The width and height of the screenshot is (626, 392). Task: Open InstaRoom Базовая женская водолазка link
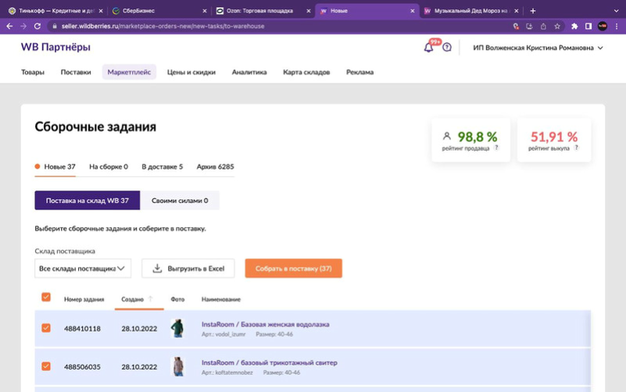pos(265,324)
